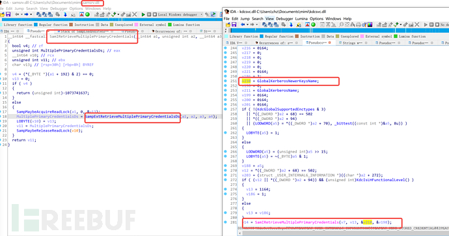Switch to the IDA View tab in kdcsvc.dll

point(237,43)
